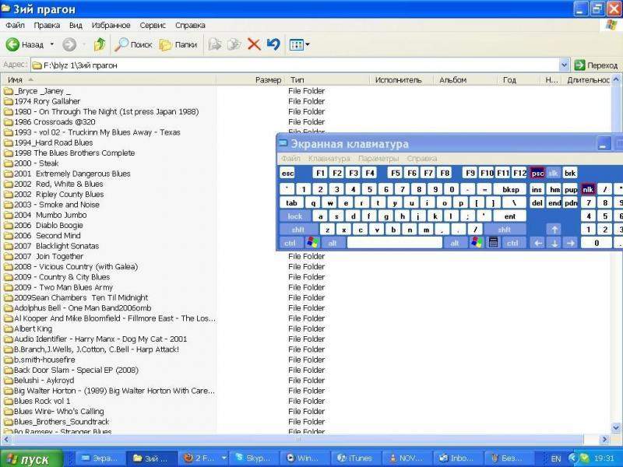Open the Views dropdown arrow
The height and width of the screenshot is (467, 623).
(308, 44)
